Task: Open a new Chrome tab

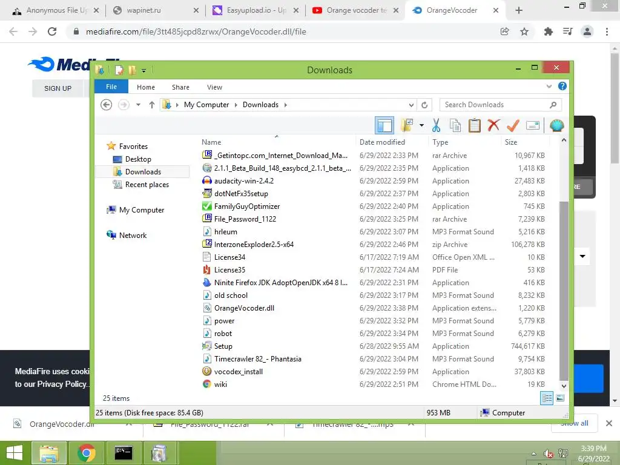Action: pos(519,11)
